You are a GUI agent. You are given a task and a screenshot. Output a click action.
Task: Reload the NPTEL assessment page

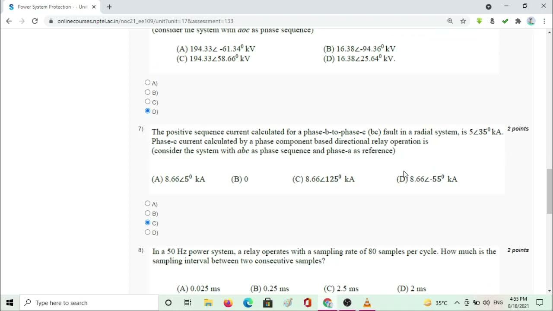(35, 21)
